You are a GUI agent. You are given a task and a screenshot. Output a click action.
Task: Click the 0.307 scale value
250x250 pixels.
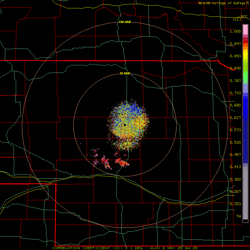[235, 192]
